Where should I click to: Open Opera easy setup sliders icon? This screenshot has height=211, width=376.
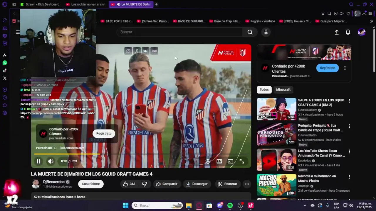pyautogui.click(x=370, y=13)
